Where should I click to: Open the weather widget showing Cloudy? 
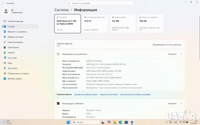(7, 122)
